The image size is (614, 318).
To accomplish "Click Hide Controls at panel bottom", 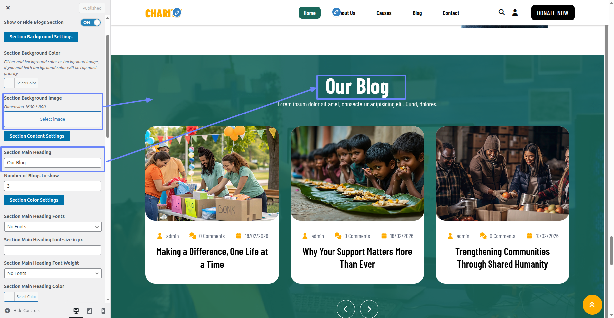I will [x=22, y=311].
